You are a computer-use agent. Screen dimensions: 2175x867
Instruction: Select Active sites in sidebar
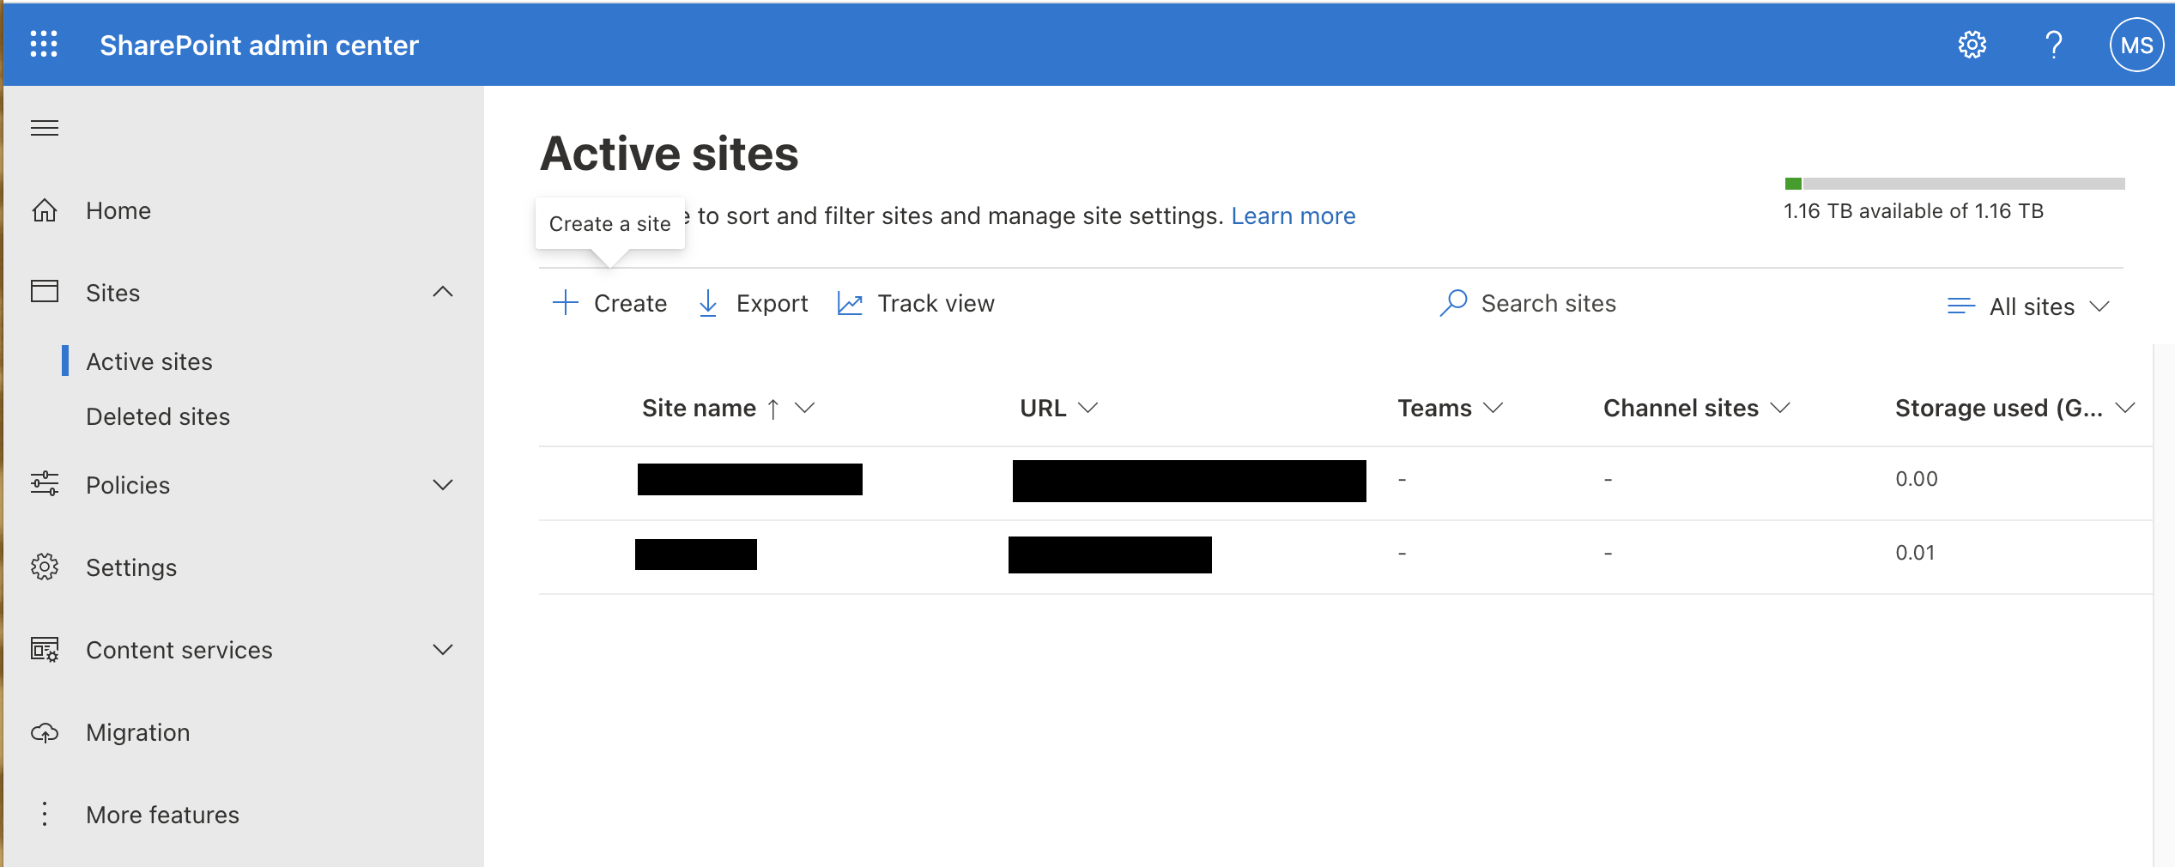tap(149, 361)
